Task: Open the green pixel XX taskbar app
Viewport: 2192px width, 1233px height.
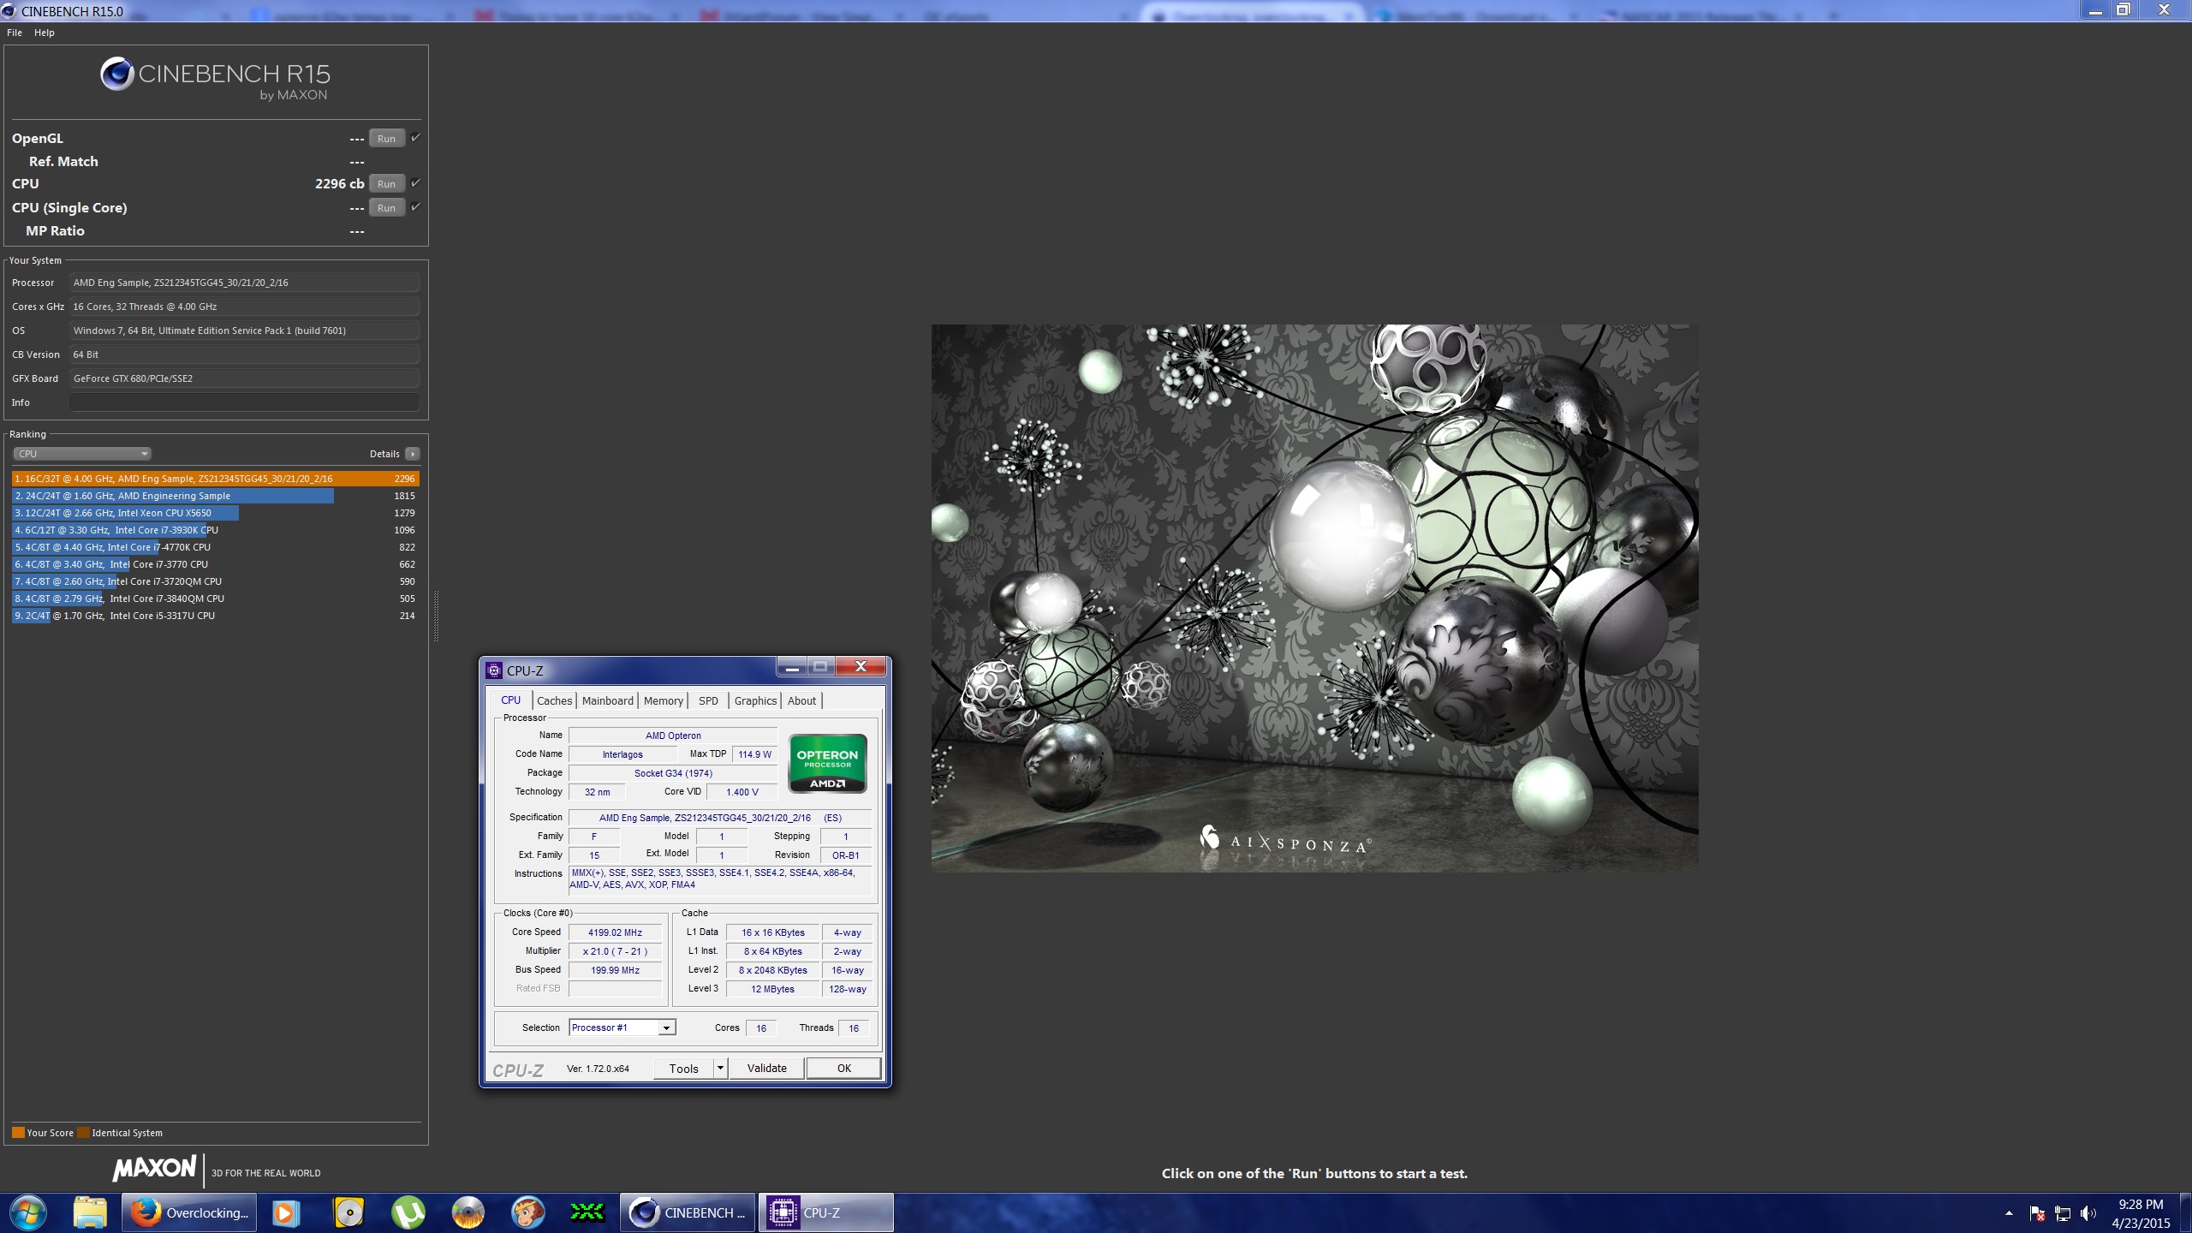Action: pos(587,1212)
